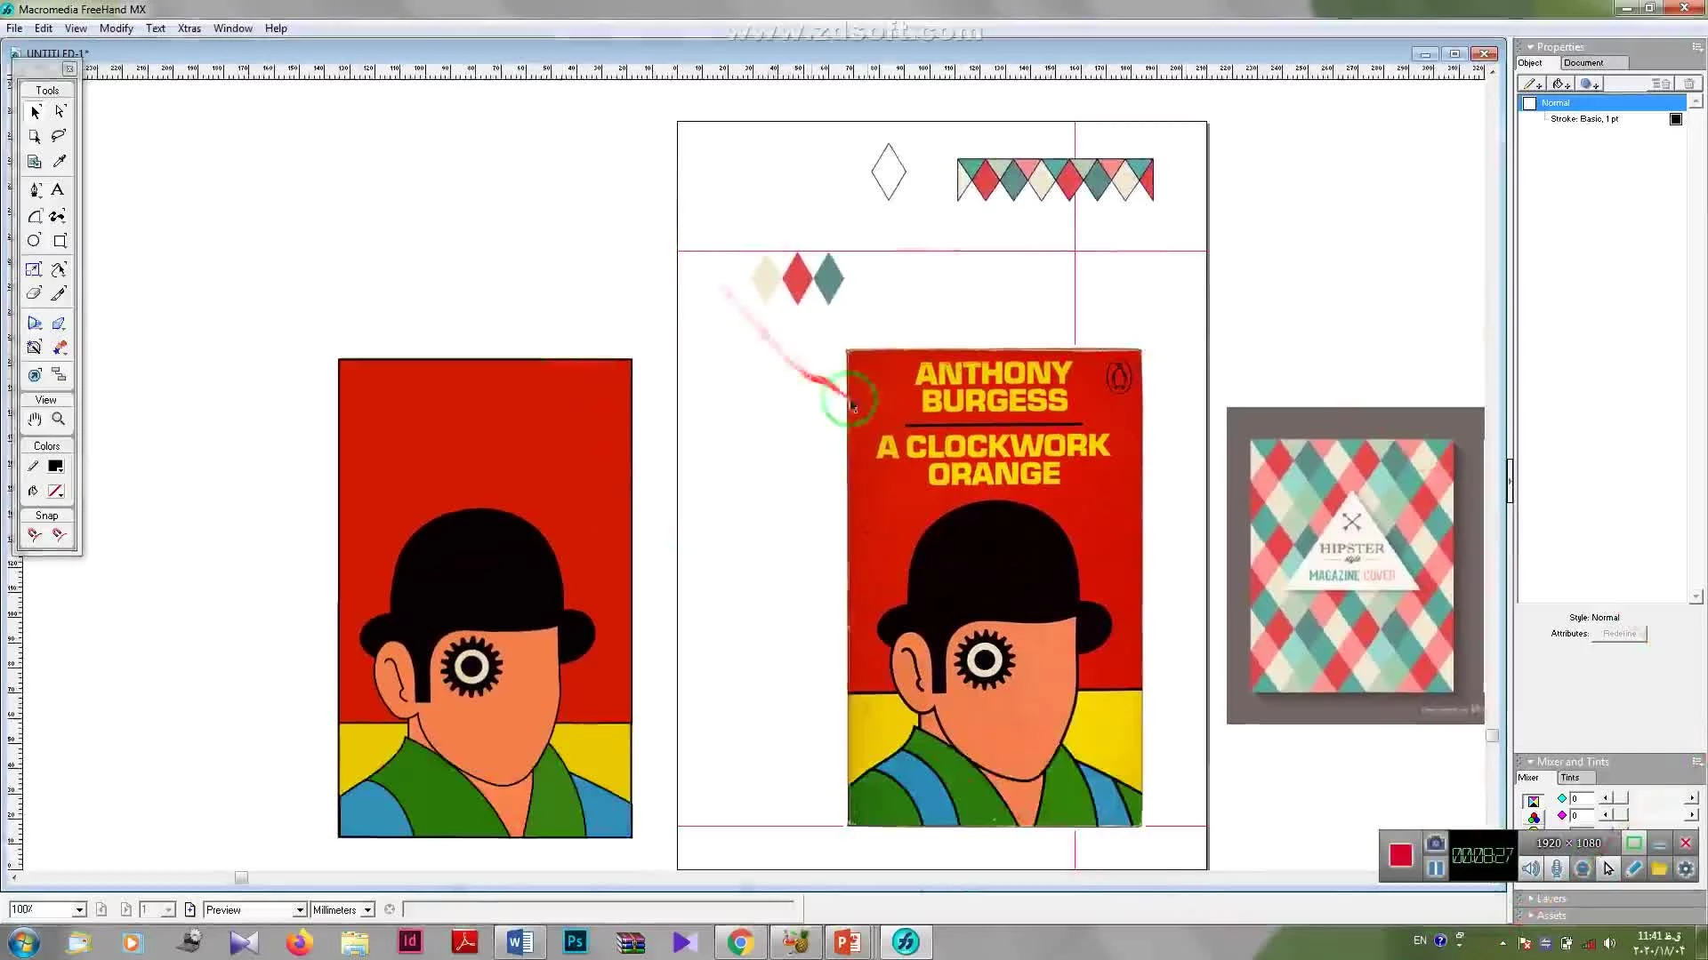Select the Scale tool
This screenshot has width=1708, height=960.
pos(34,269)
